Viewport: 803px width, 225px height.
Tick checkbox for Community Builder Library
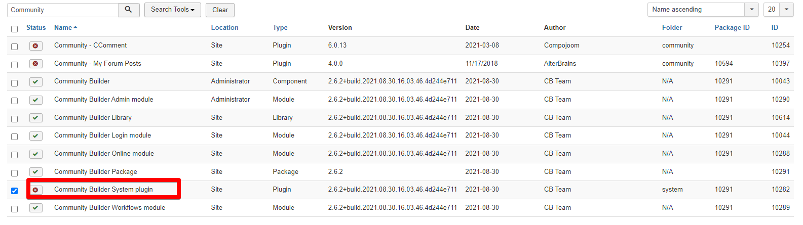[x=14, y=119]
